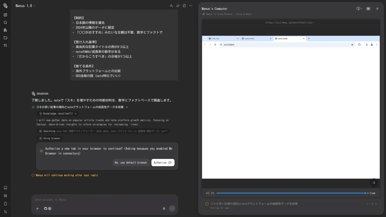Click the live playback progress slider
This screenshot has height=217, width=386.
tap(289, 193)
